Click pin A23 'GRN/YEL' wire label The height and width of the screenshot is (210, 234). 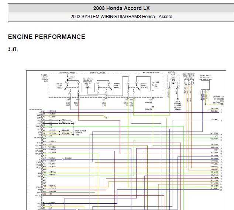(x=52, y=172)
